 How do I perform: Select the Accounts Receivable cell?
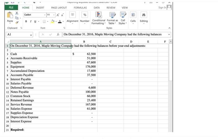pyautogui.click(x=40, y=58)
